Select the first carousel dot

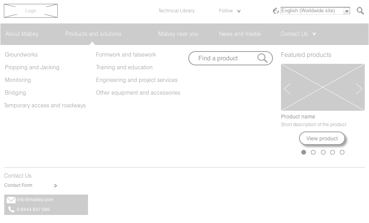point(304,152)
